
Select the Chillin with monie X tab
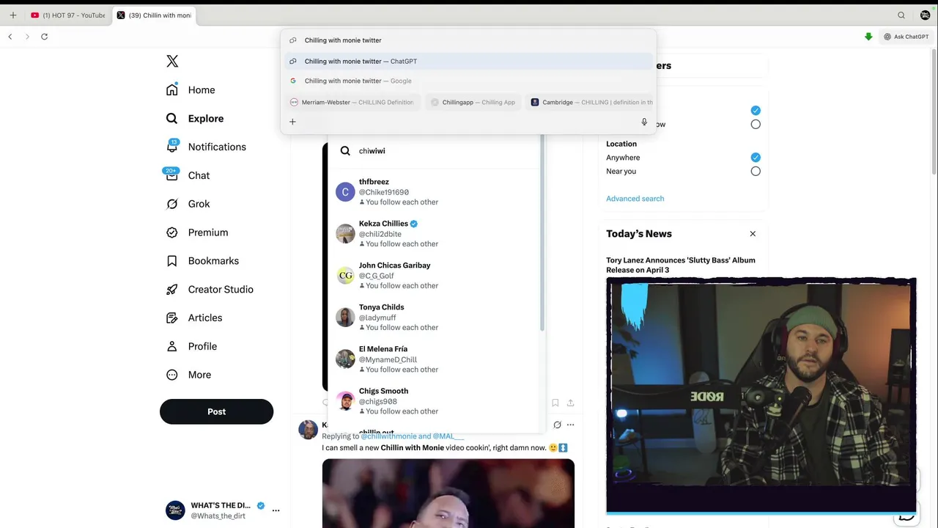(x=154, y=15)
